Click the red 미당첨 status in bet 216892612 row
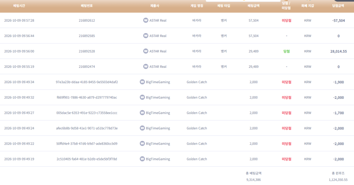Screen dimensions: 354x185 [x=286, y=20]
